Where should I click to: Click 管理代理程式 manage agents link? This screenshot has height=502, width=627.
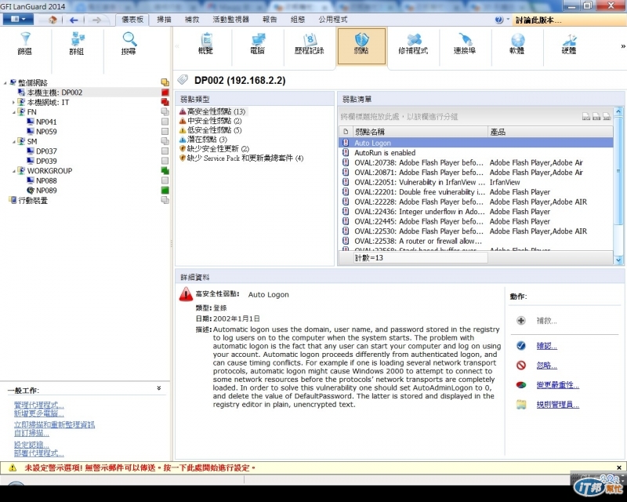click(x=38, y=405)
